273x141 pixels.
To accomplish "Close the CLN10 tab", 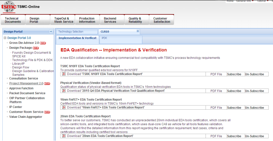I will 138,31.
